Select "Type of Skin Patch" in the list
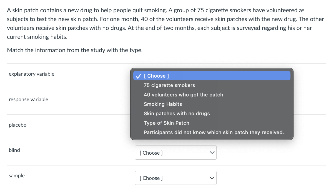The height and width of the screenshot is (194, 331). 166,123
